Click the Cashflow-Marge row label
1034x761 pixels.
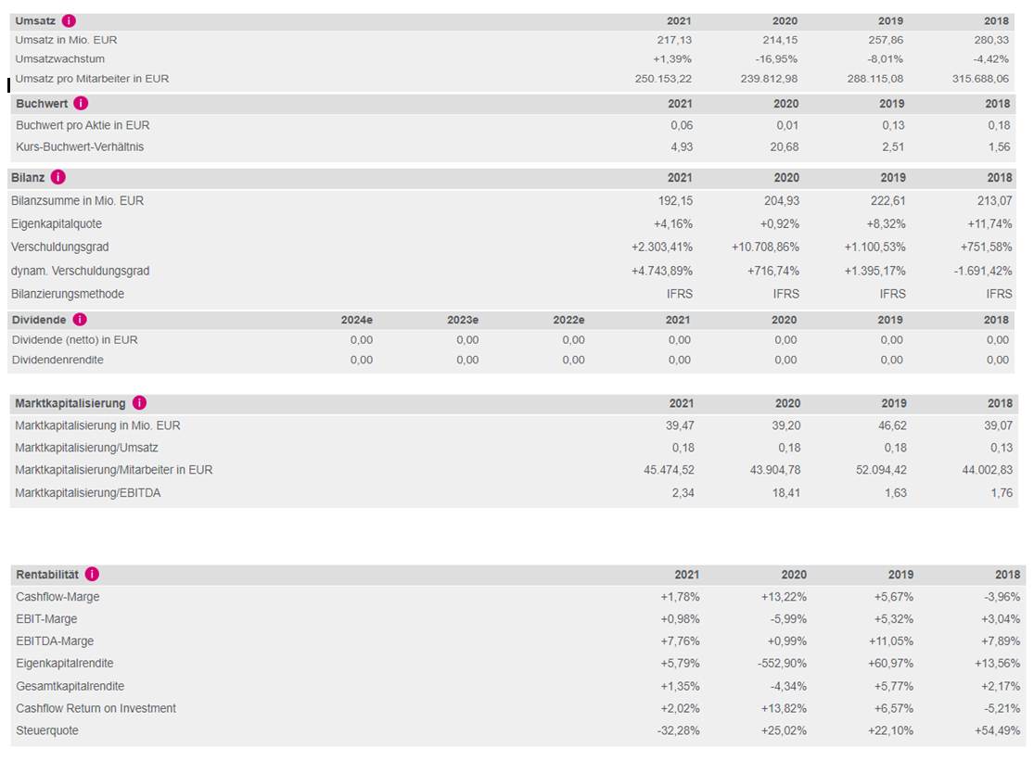click(57, 597)
